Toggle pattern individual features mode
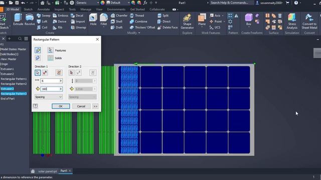This screenshot has width=321, height=180. (x=38, y=50)
